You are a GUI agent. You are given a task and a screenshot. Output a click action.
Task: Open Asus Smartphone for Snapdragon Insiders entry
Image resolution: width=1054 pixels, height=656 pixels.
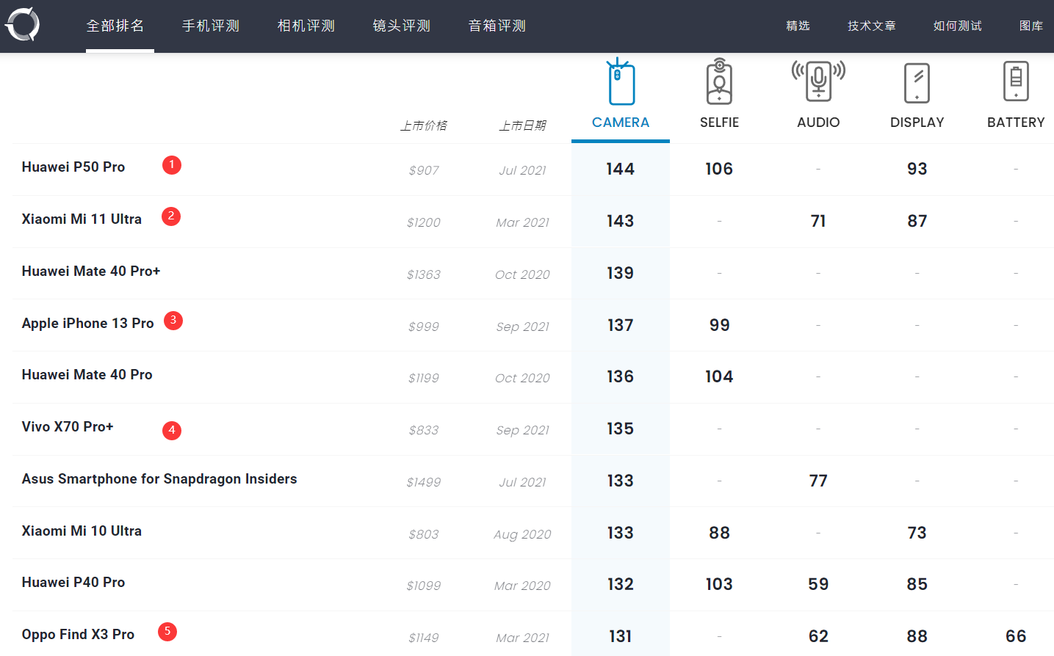pos(159,479)
